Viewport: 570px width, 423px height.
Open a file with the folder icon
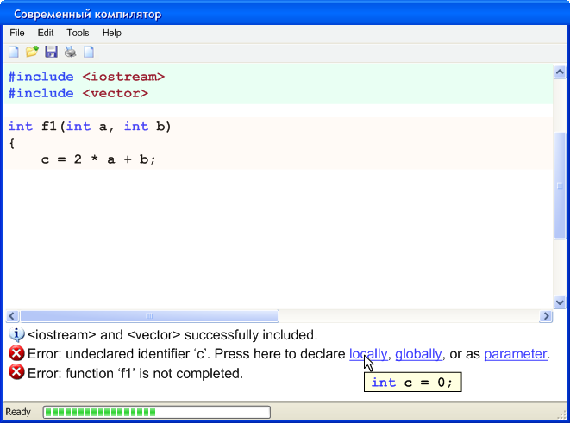coord(33,52)
